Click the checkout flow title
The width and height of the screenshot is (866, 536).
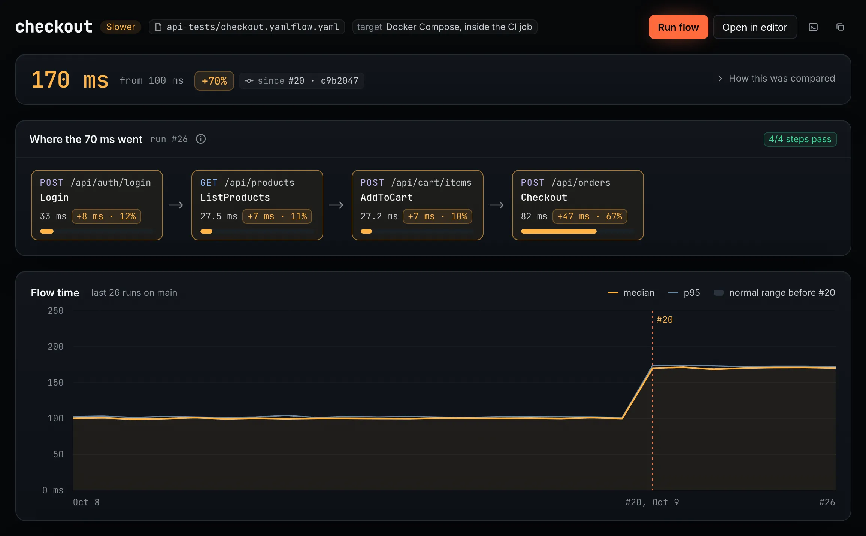pyautogui.click(x=54, y=27)
